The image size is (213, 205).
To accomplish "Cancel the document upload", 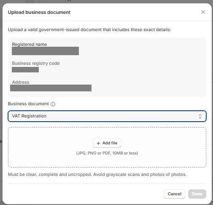I will tap(174, 194).
